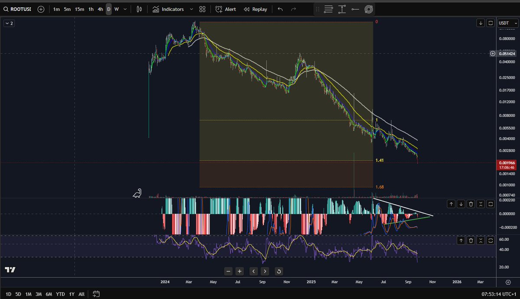Move the histogram indicator pane down
Screen dimensions: 520x299
pyautogui.click(x=461, y=204)
